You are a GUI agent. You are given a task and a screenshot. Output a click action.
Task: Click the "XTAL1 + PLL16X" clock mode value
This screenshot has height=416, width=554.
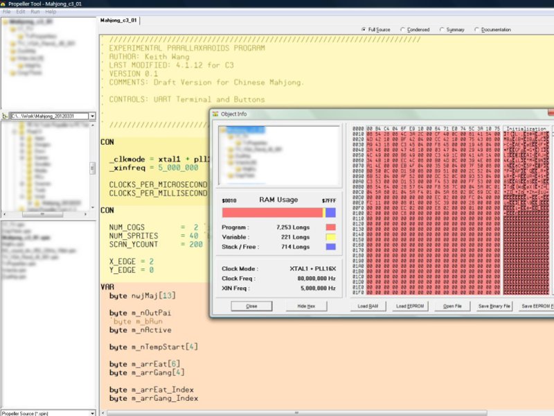313,268
